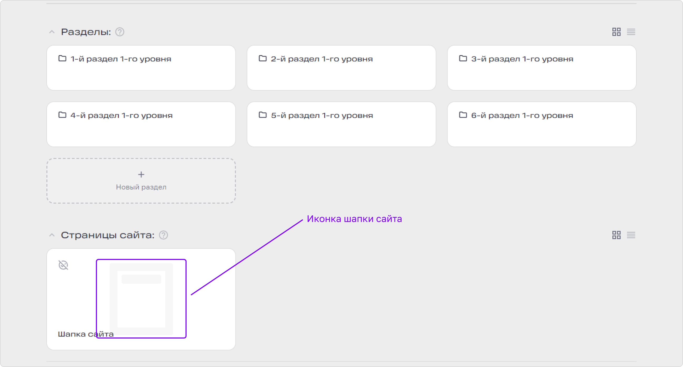Click the plus icon for new section
Image resolution: width=683 pixels, height=367 pixels.
[x=141, y=175]
